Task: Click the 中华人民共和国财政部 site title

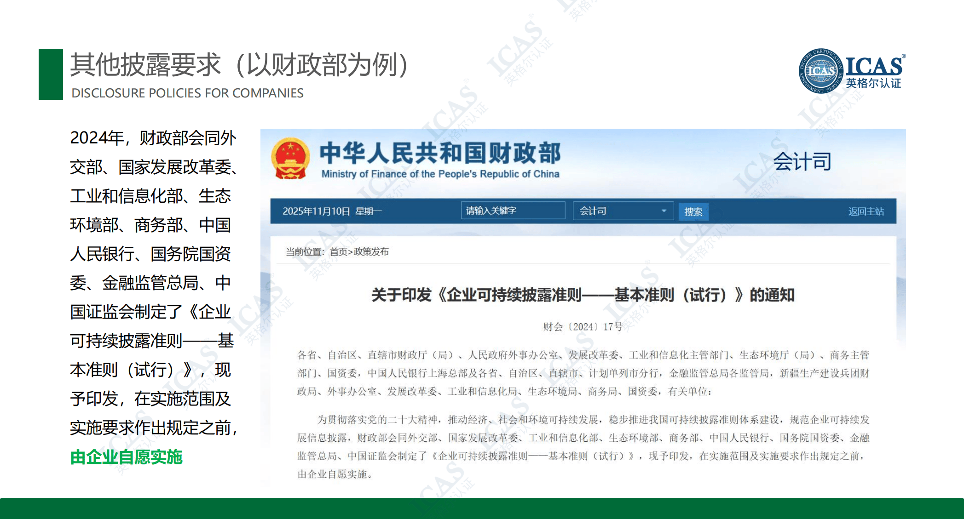Action: (440, 153)
